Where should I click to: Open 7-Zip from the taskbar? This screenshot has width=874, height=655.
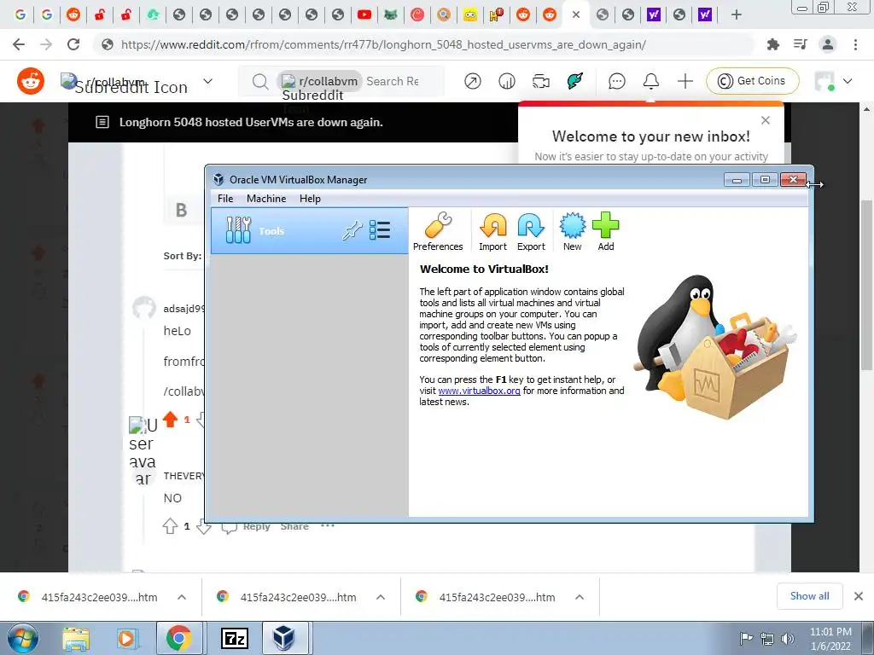[x=234, y=638]
